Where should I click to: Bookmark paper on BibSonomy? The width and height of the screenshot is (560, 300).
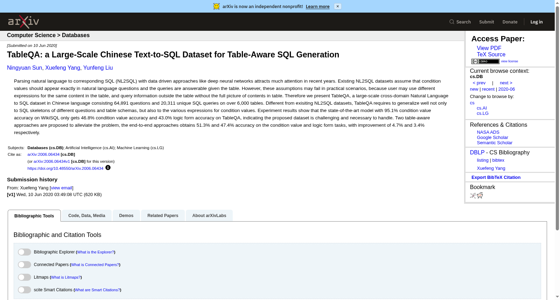pos(473,196)
